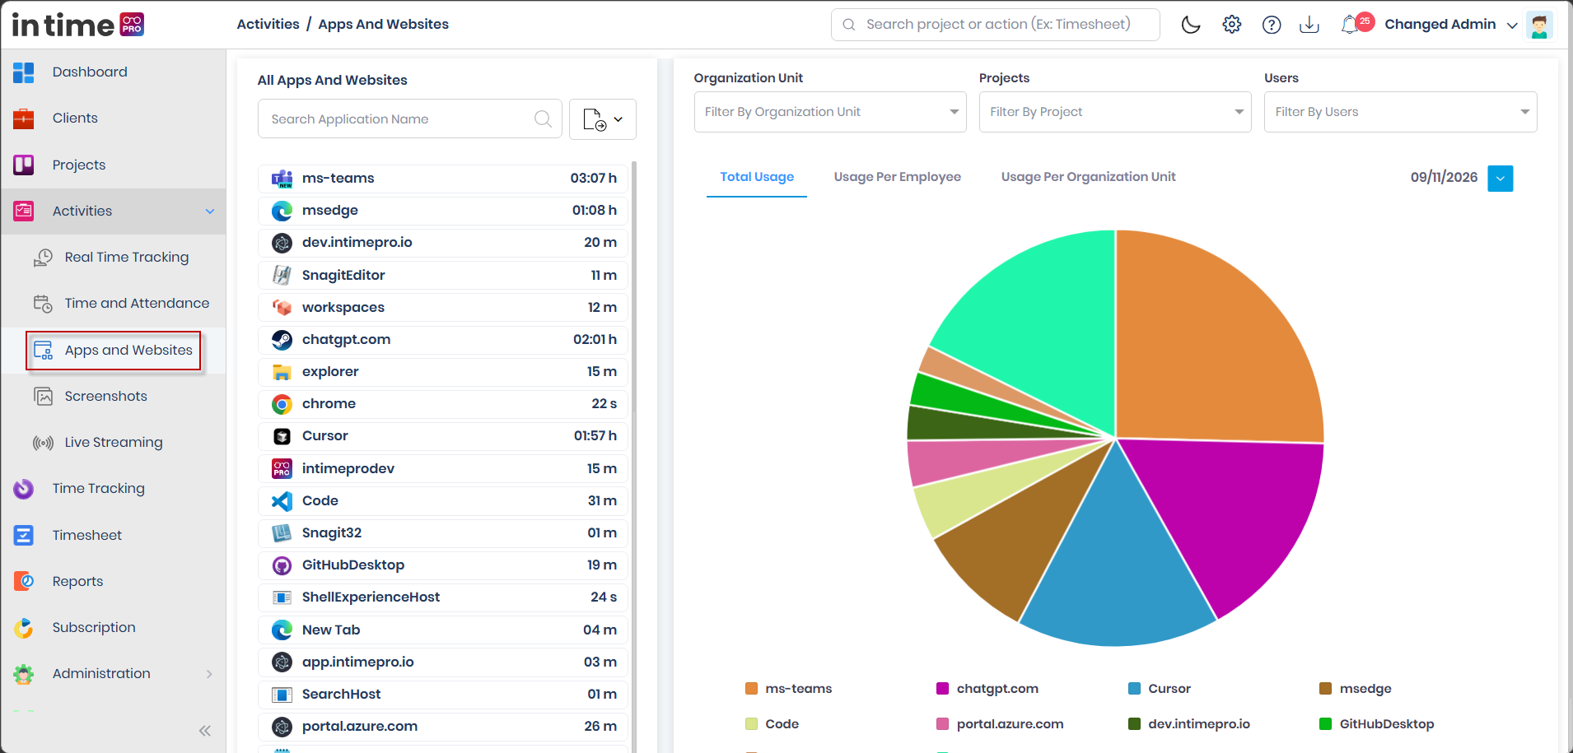Switch to Usage Per Employee tab

click(898, 177)
